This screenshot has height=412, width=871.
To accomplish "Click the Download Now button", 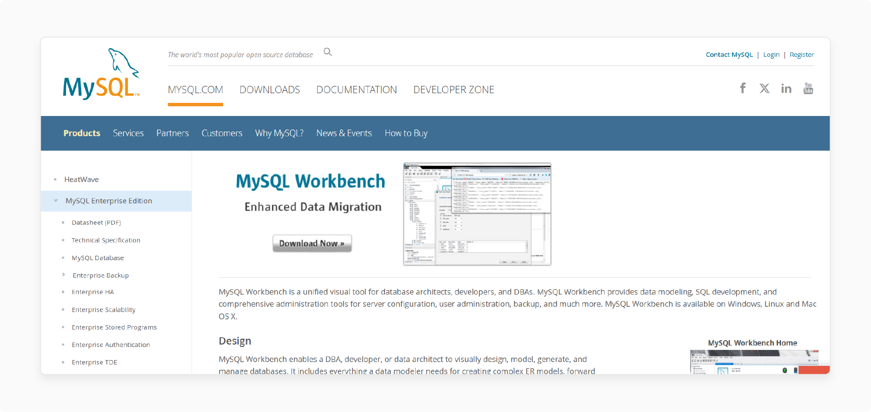I will click(x=312, y=244).
